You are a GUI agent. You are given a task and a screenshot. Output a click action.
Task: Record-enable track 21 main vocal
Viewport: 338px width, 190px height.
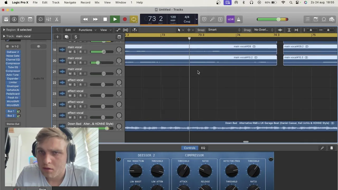(x=81, y=74)
